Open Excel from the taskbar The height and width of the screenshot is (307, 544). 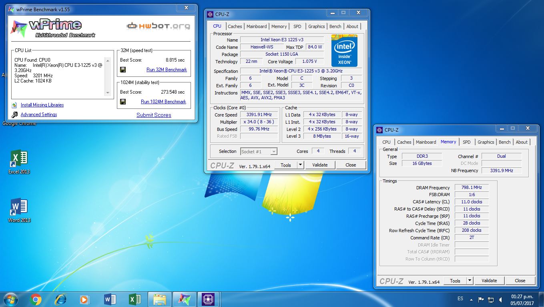(134, 299)
